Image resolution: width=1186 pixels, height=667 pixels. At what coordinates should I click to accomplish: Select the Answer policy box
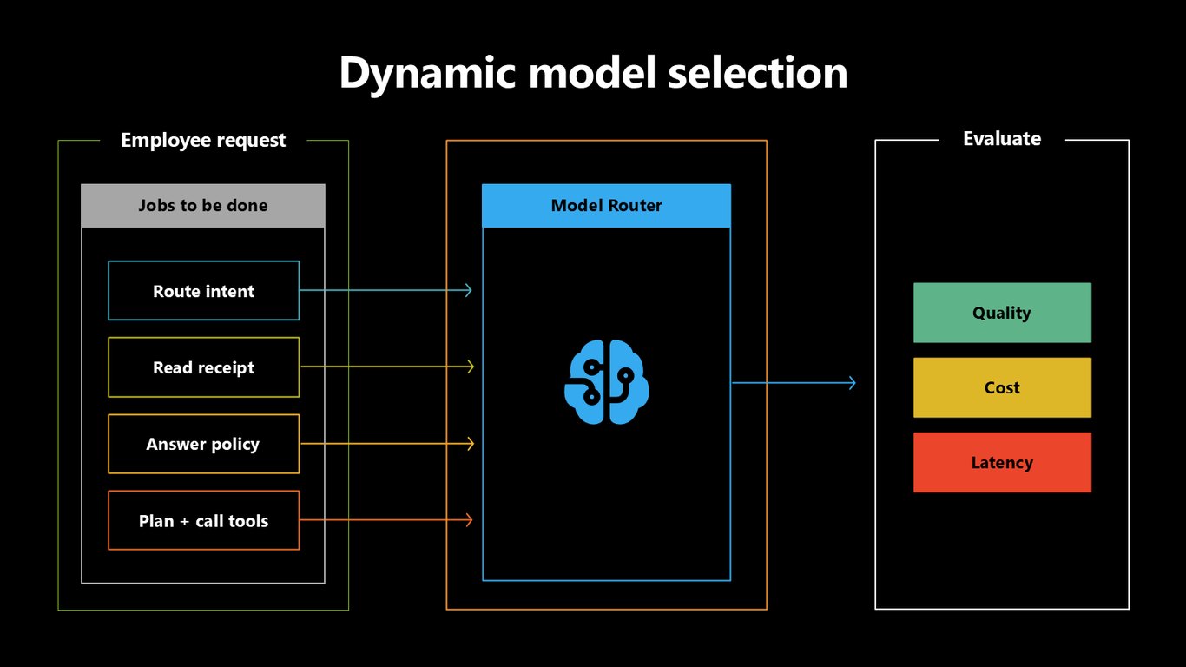click(x=204, y=444)
